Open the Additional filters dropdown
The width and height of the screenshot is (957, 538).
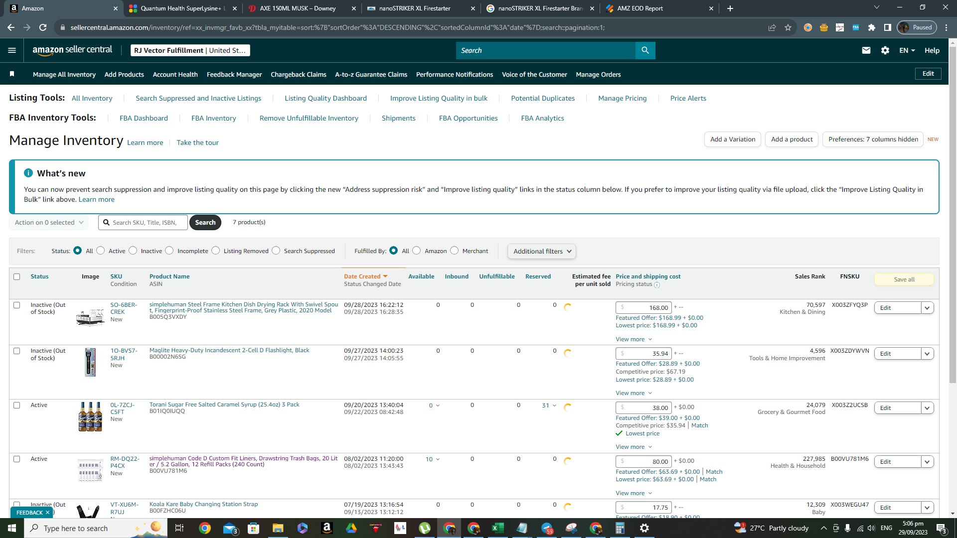pos(542,251)
